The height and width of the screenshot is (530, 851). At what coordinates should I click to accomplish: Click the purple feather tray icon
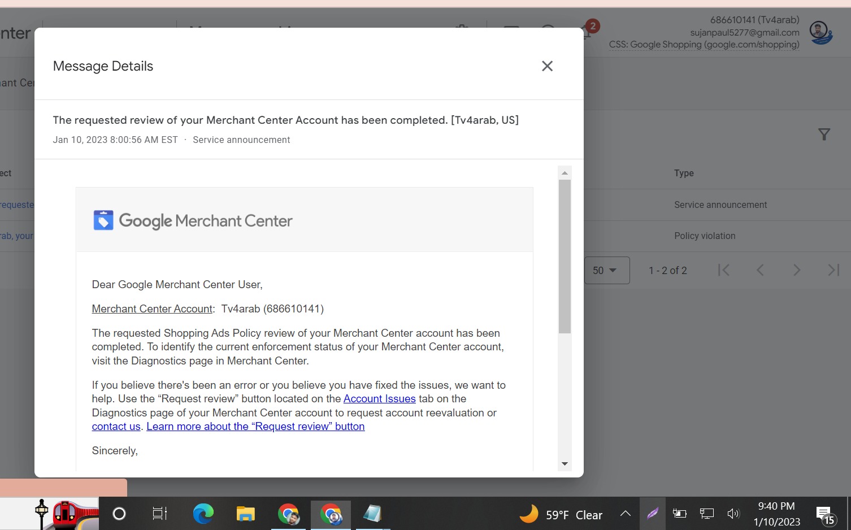[653, 514]
